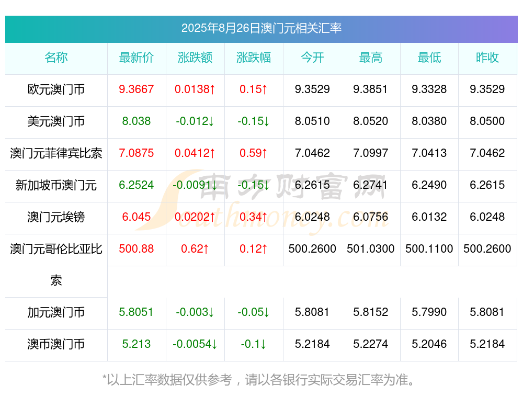
Task: Select the 昨收 column header
Action: click(x=487, y=58)
